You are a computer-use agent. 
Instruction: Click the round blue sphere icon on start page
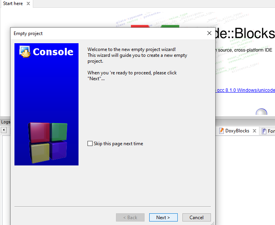click(261, 112)
